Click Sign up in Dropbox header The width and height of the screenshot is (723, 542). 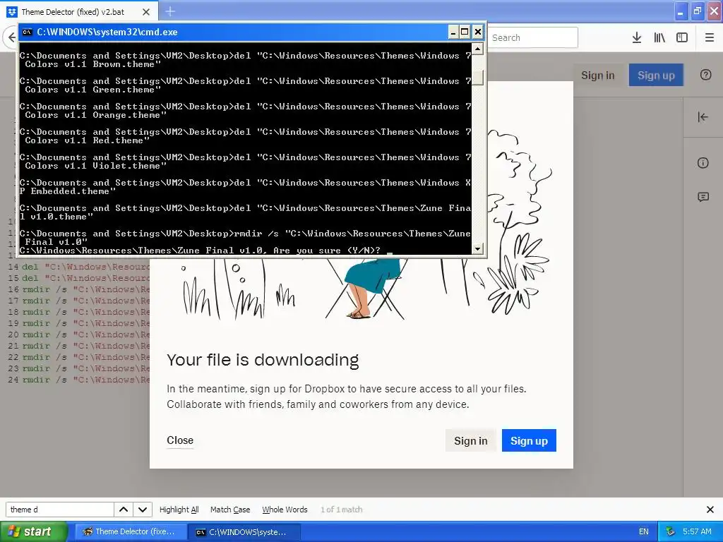(x=656, y=75)
